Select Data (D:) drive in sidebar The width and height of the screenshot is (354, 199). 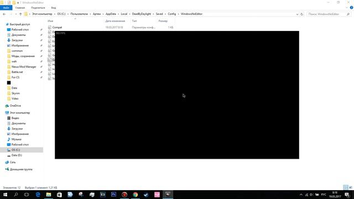tap(17, 155)
